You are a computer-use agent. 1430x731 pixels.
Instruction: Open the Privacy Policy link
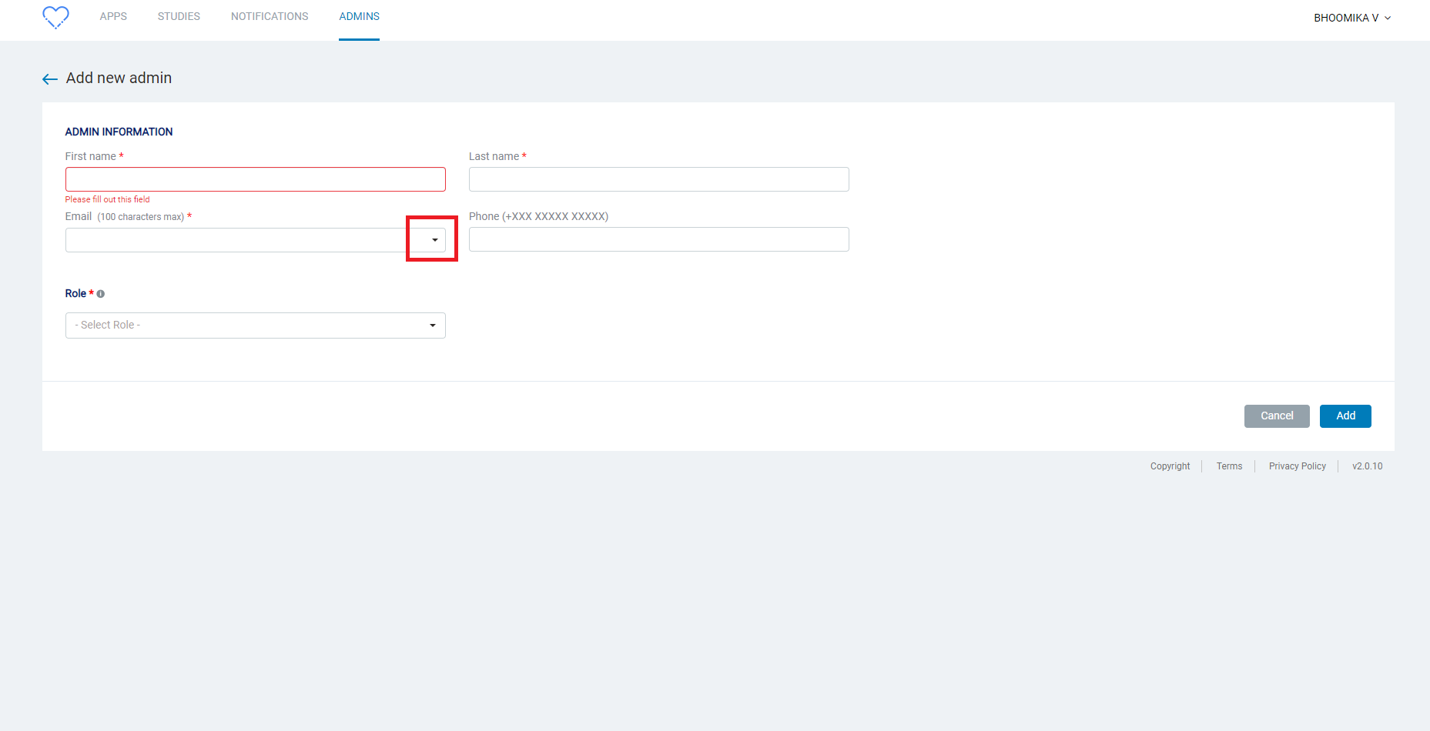(x=1297, y=466)
